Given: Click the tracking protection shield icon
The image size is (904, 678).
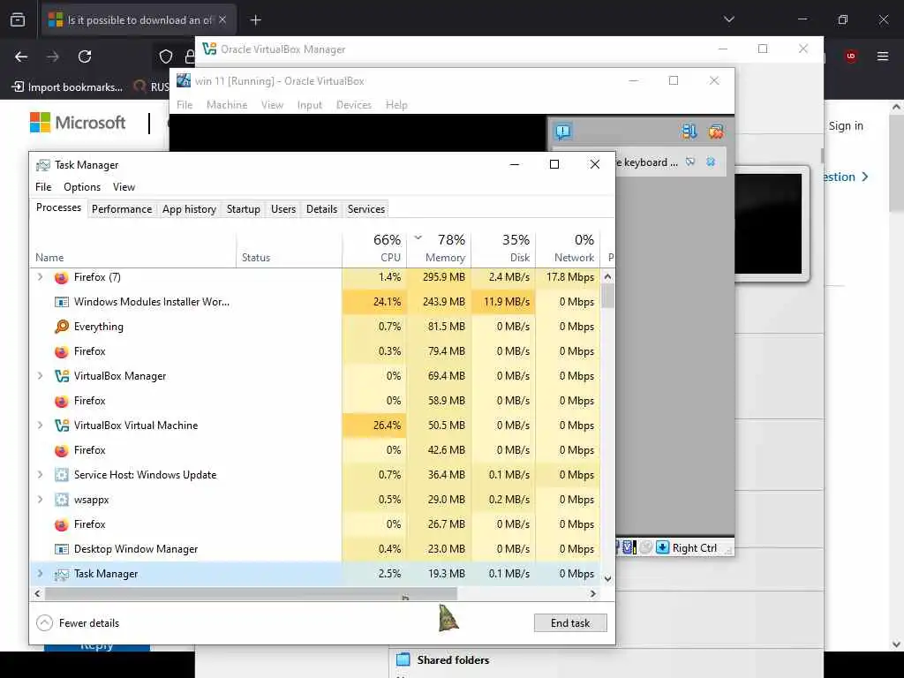Looking at the screenshot, I should (x=166, y=56).
